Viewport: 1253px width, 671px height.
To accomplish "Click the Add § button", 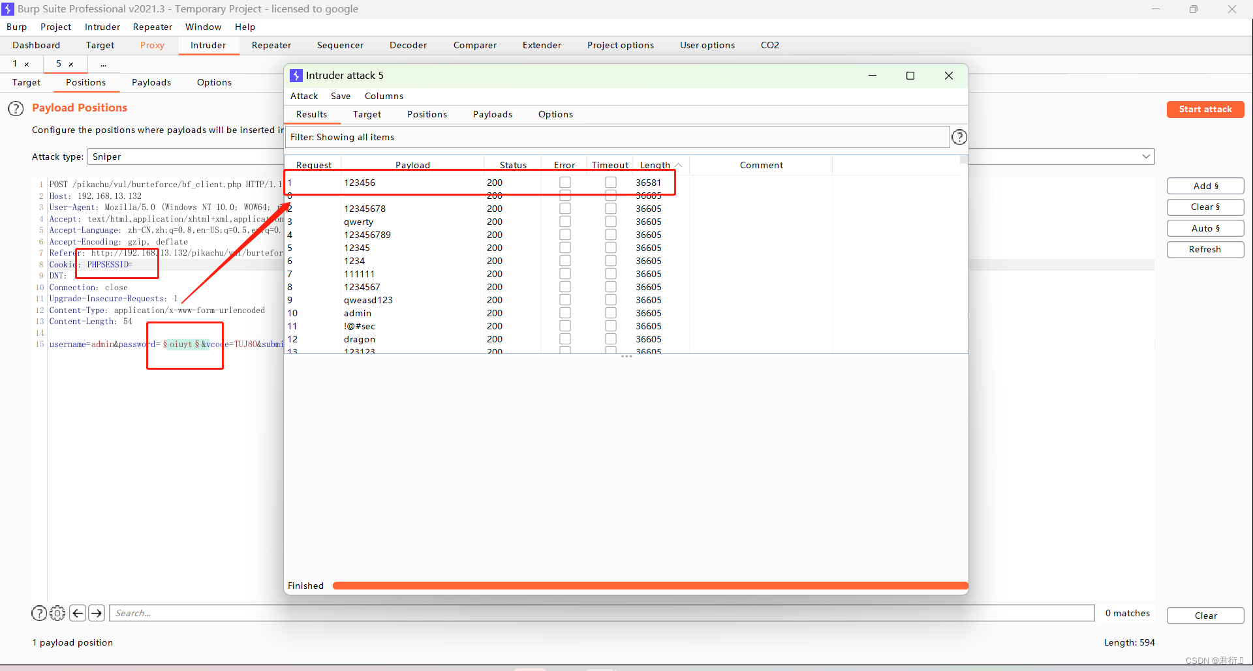I will click(x=1205, y=186).
